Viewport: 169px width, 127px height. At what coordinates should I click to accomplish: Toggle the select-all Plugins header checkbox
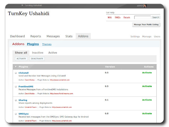coord(16,67)
